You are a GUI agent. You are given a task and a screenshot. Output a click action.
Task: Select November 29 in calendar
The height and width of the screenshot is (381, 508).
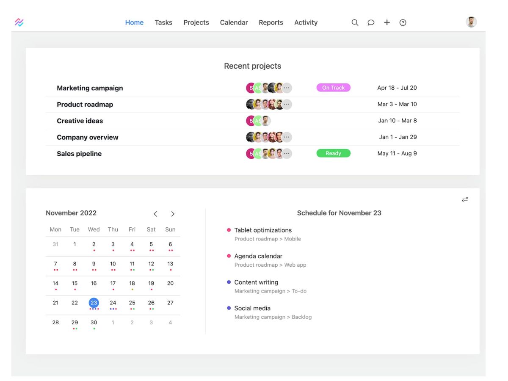coord(75,322)
